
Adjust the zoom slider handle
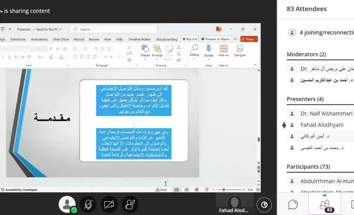(224, 190)
